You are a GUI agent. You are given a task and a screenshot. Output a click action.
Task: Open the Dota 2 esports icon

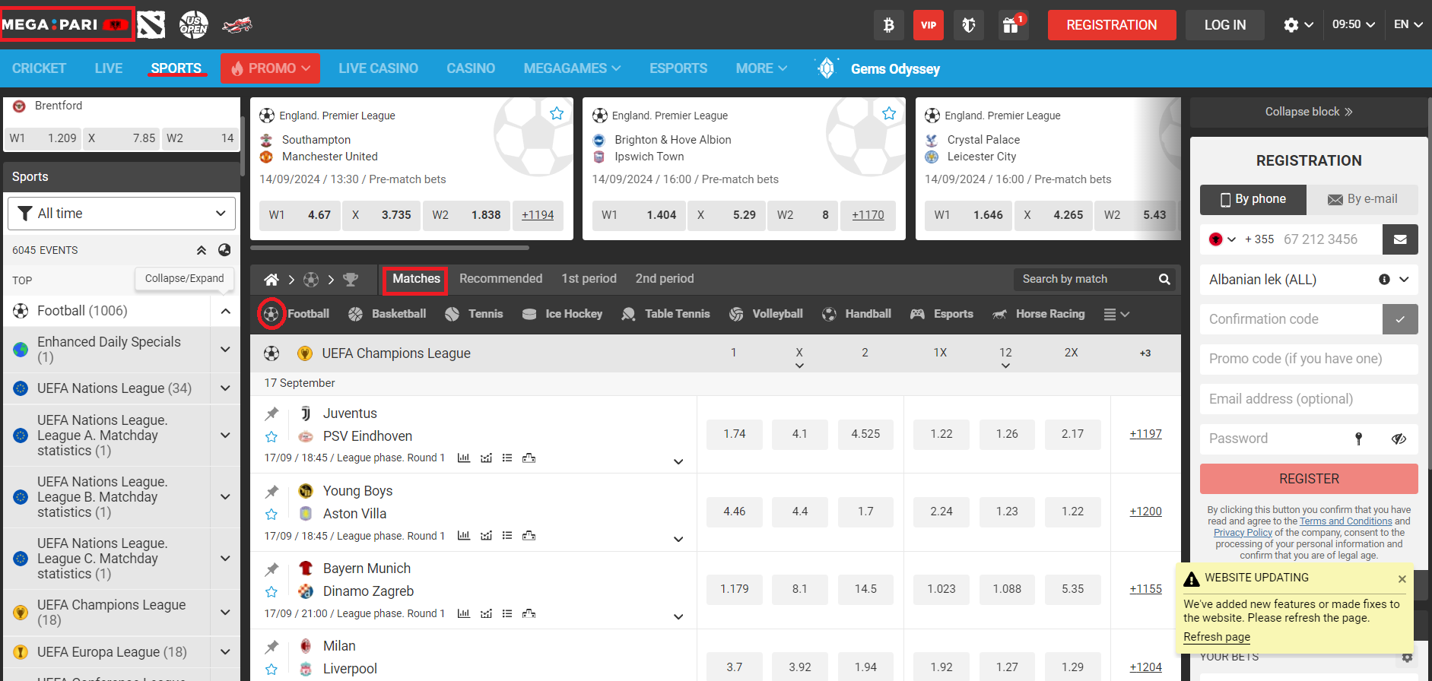151,25
